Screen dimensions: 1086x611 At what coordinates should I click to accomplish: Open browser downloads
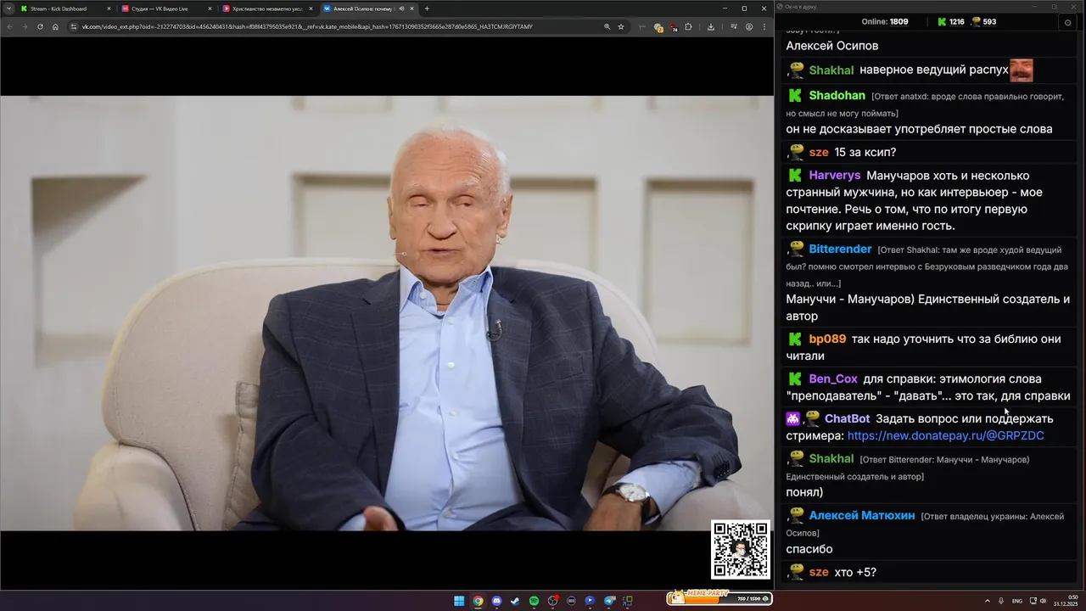tap(711, 26)
